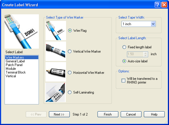Select the Self-Laminating radio button
The width and height of the screenshot is (169, 125).
tap(69, 92)
